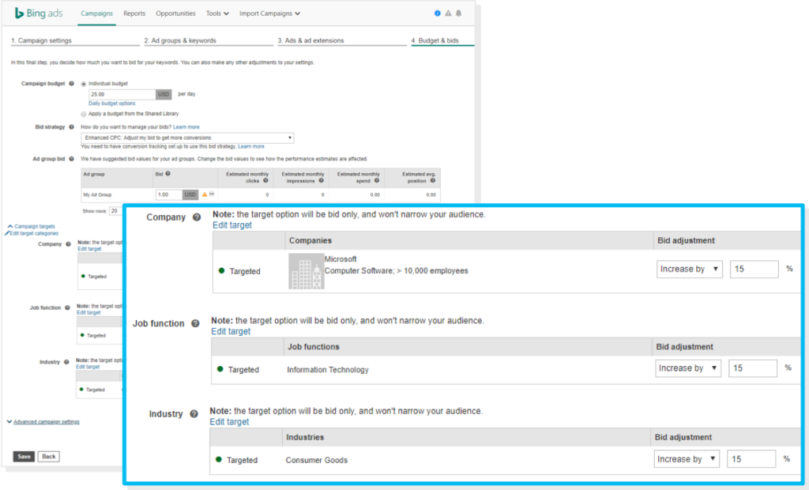This screenshot has height=490, width=809.
Task: Open Increase by dropdown for Microsoft company
Action: pyautogui.click(x=689, y=269)
